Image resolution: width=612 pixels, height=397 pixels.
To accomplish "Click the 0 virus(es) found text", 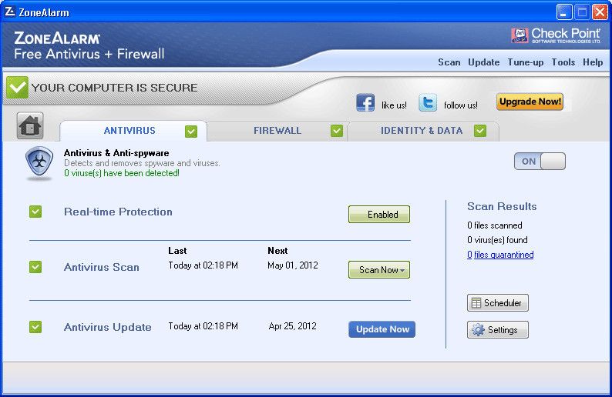I will tap(497, 240).
